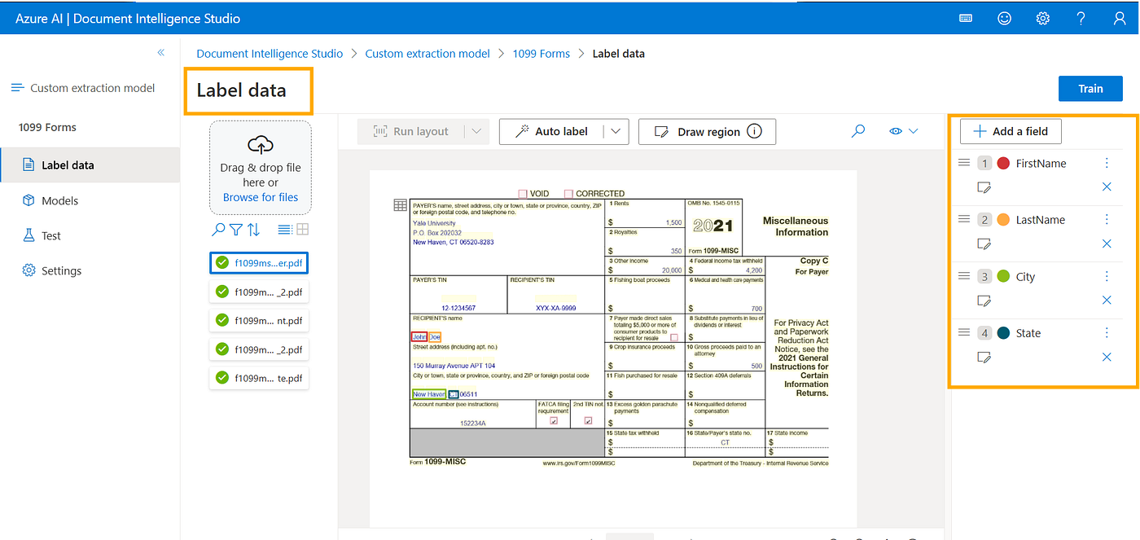Open the keyboard shortcuts icon in header
The image size is (1140, 540).
point(966,18)
